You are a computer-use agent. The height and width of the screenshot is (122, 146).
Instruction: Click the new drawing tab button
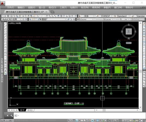click(52, 12)
